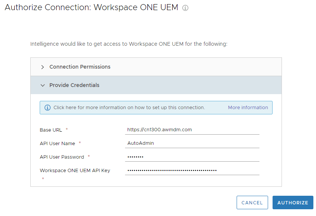Click the info icon beside the page title
316x216 pixels.
pyautogui.click(x=185, y=8)
